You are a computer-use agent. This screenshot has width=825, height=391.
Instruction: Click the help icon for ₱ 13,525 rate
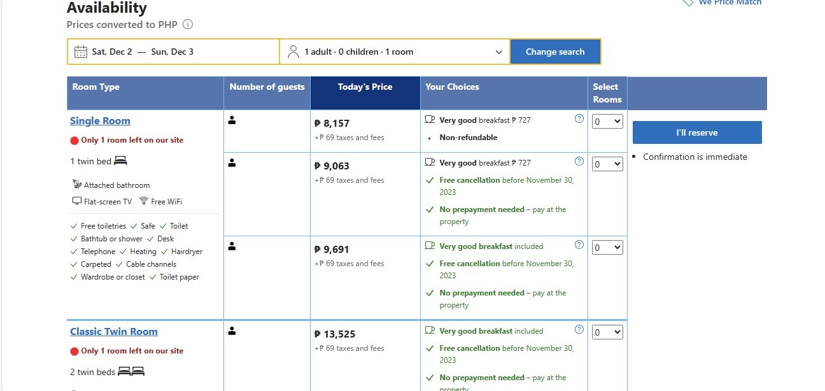pyautogui.click(x=579, y=329)
